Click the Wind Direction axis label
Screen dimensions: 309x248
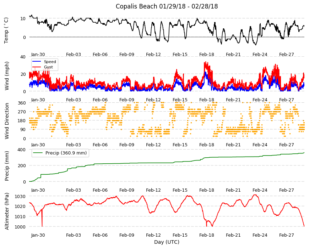7,121
